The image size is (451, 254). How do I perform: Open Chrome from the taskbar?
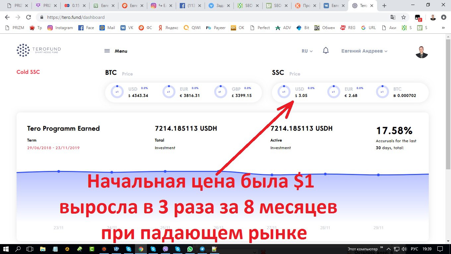click(141, 249)
